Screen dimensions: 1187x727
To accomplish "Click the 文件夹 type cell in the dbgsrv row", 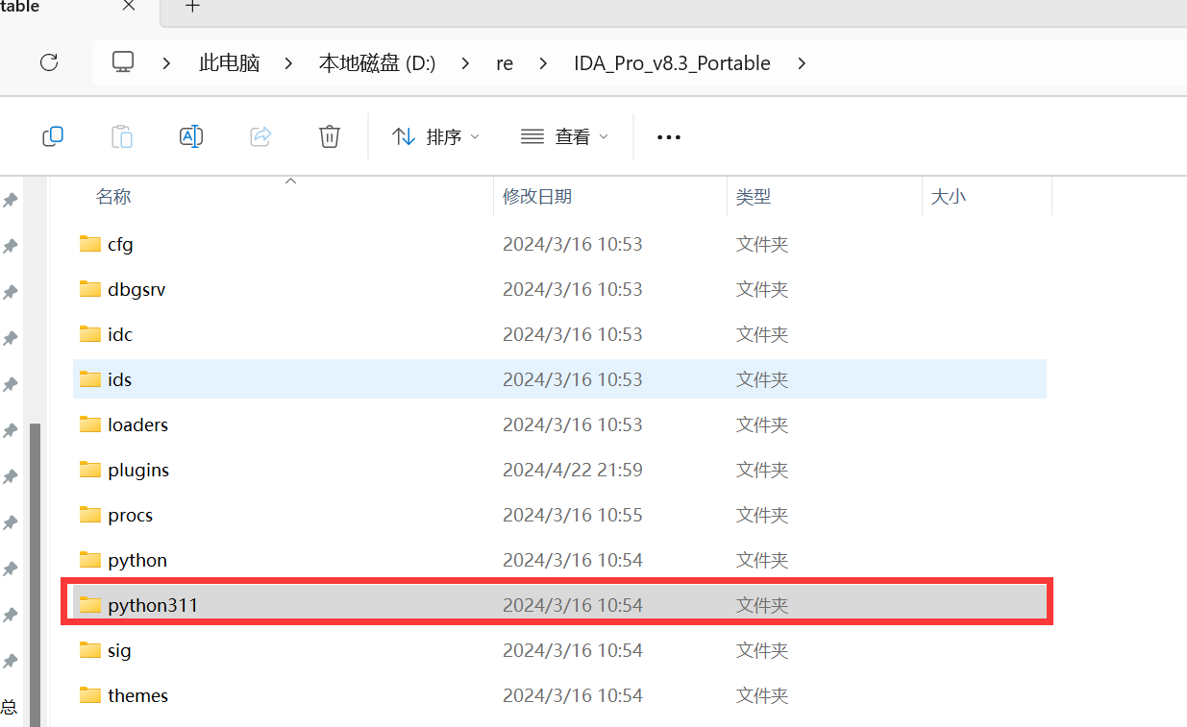I will point(762,289).
